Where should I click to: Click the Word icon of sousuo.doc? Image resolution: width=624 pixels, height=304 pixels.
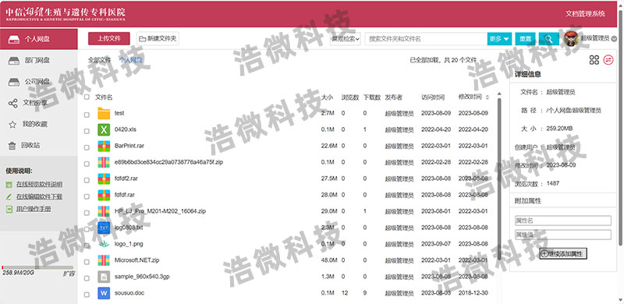pyautogui.click(x=104, y=293)
